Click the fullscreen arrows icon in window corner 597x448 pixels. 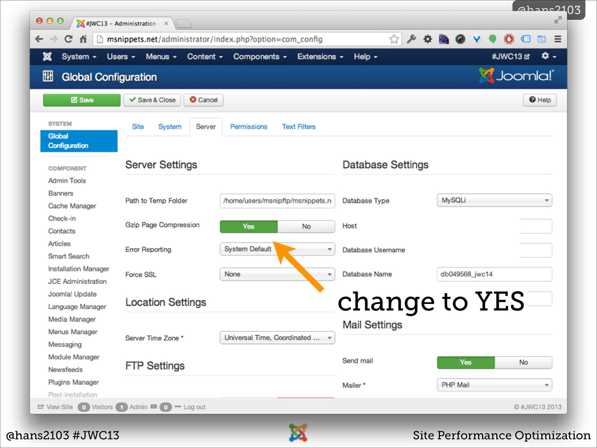558,20
